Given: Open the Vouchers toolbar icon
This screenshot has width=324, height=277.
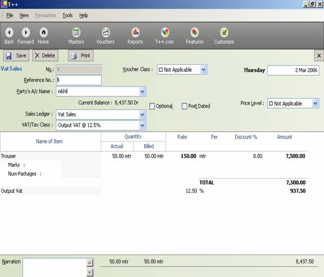Looking at the screenshot, I should click(x=106, y=32).
